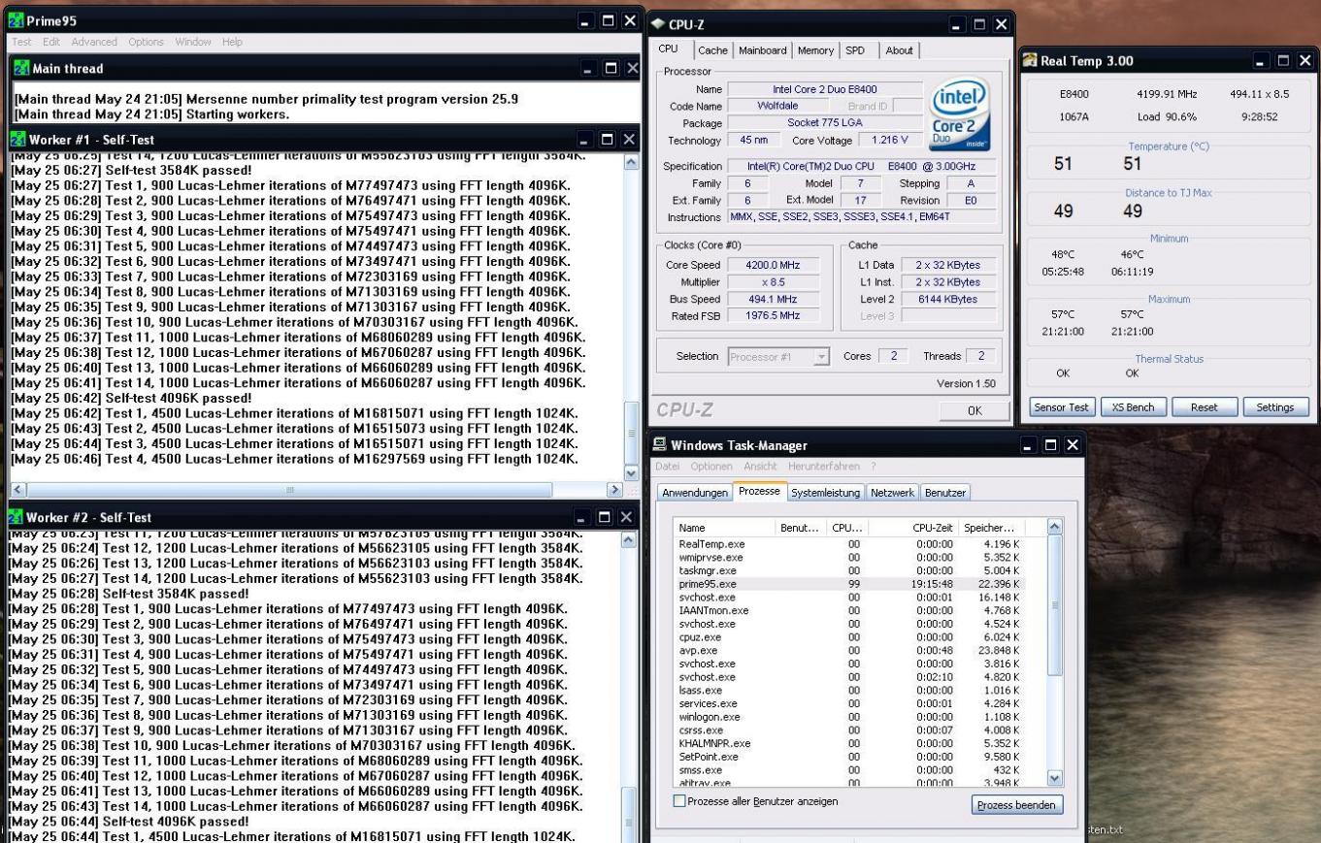This screenshot has height=843, width=1321.
Task: Open the Test menu in Prime95
Action: coord(21,42)
